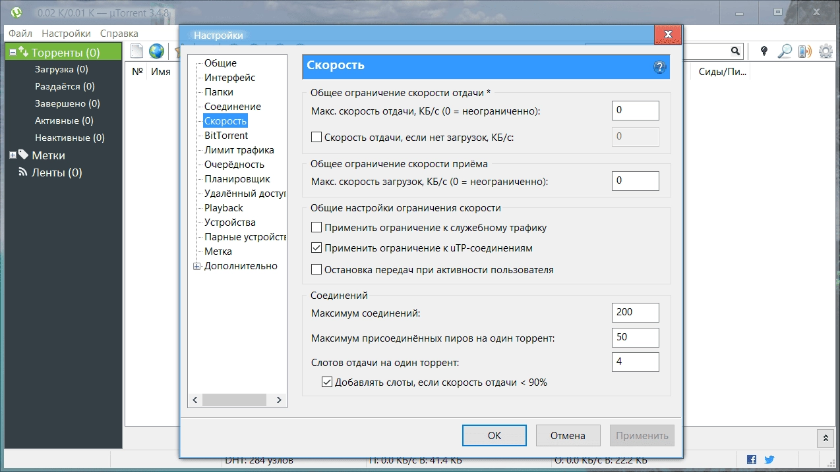Viewport: 840px width, 472px height.
Task: Uncheck adding slots when upload below 90%
Action: [326, 382]
